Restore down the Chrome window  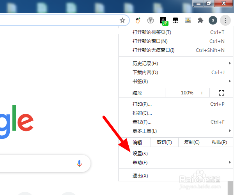click(209, 3)
